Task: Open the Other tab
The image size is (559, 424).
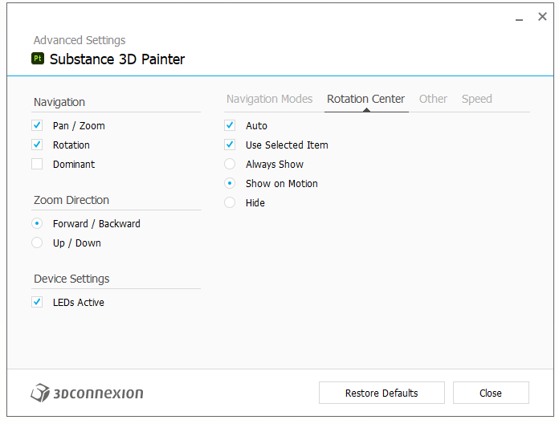Action: pos(433,99)
